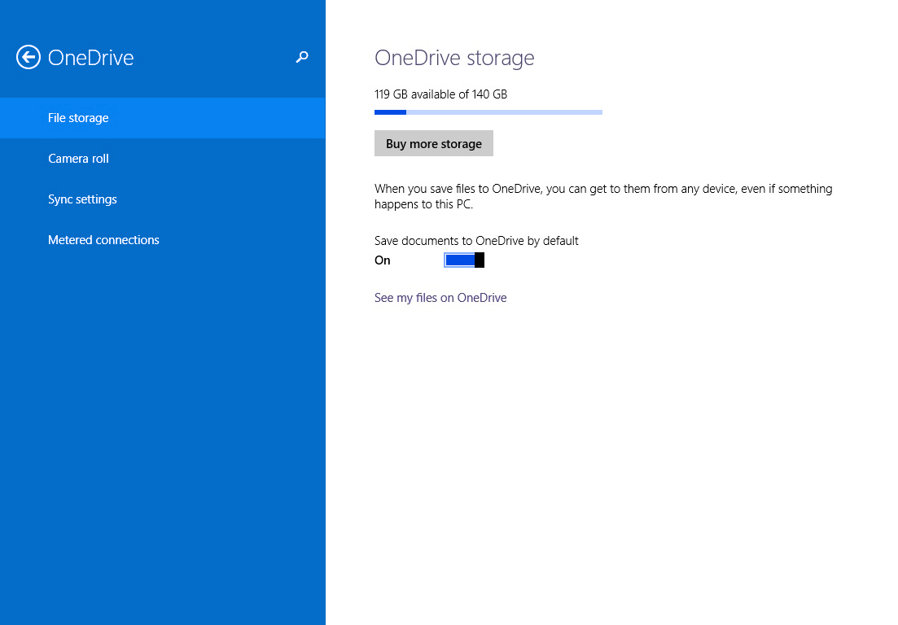Screen dimensions: 898x625
Task: Click the OneDrive storage heading
Action: (x=454, y=58)
